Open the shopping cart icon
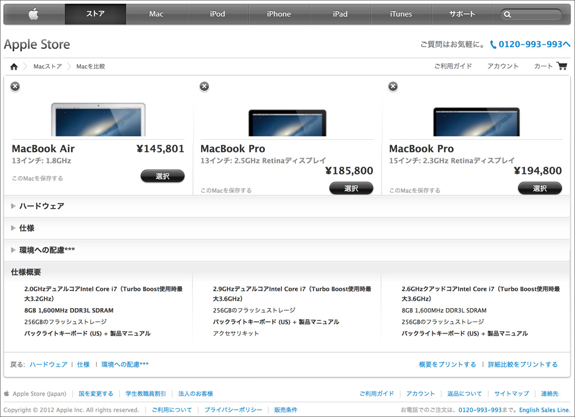This screenshot has width=575, height=417. [562, 66]
